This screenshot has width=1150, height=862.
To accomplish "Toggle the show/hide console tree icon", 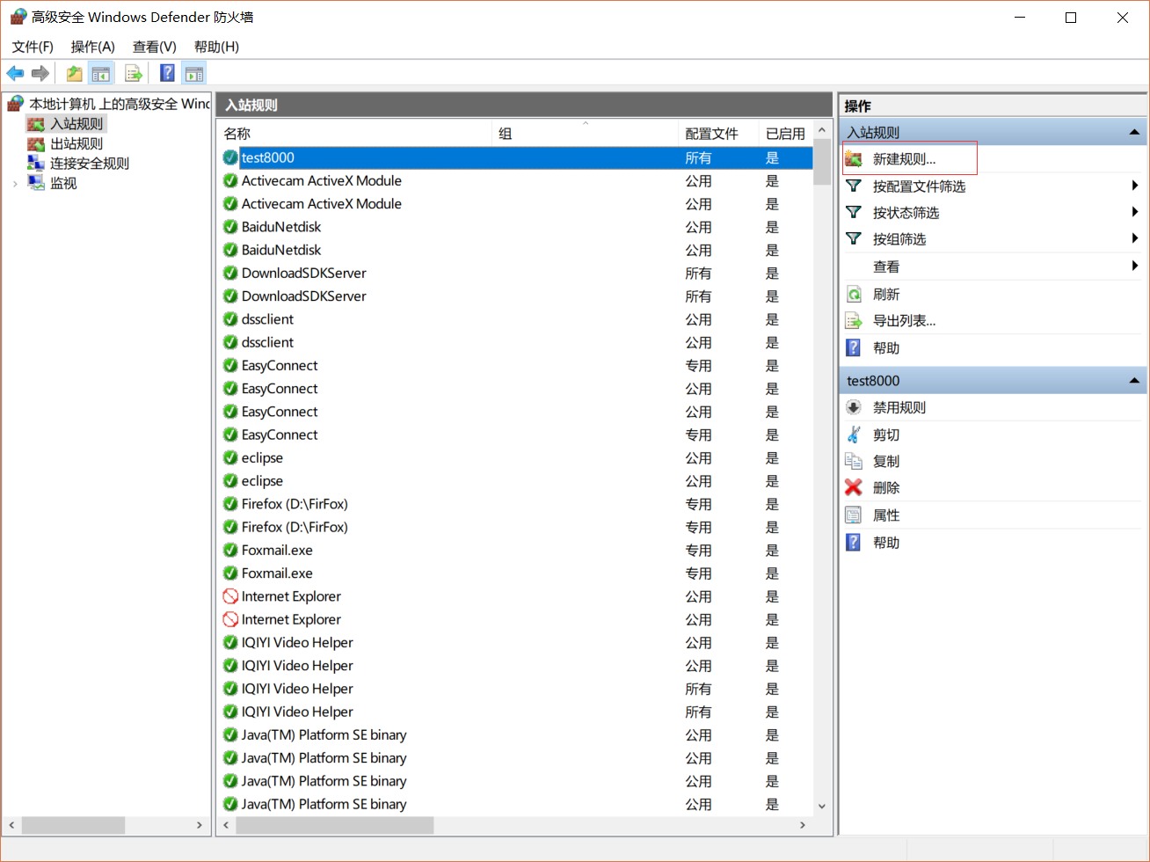I will 101,73.
